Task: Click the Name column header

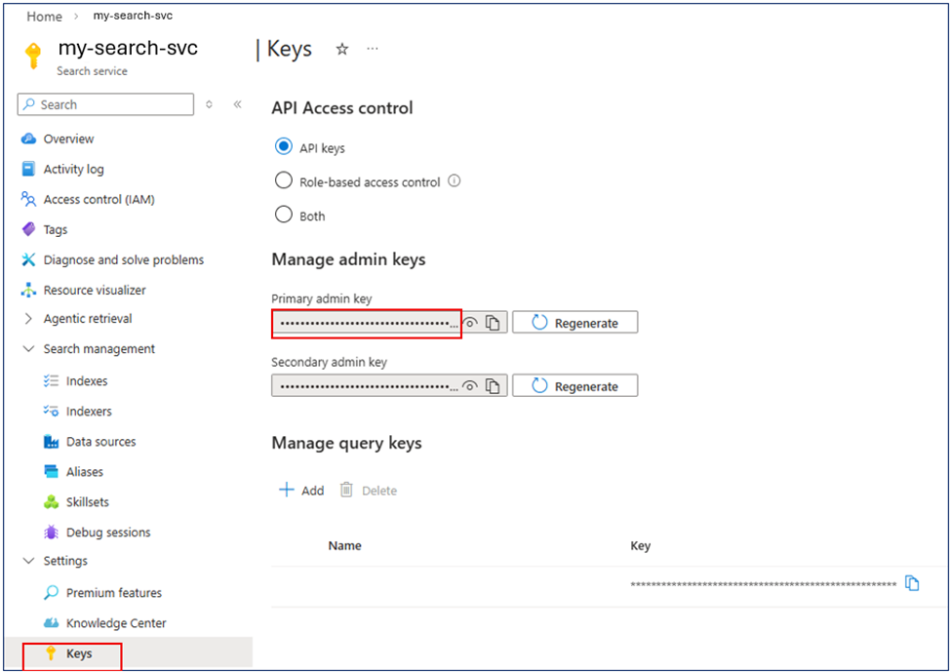Action: click(344, 546)
